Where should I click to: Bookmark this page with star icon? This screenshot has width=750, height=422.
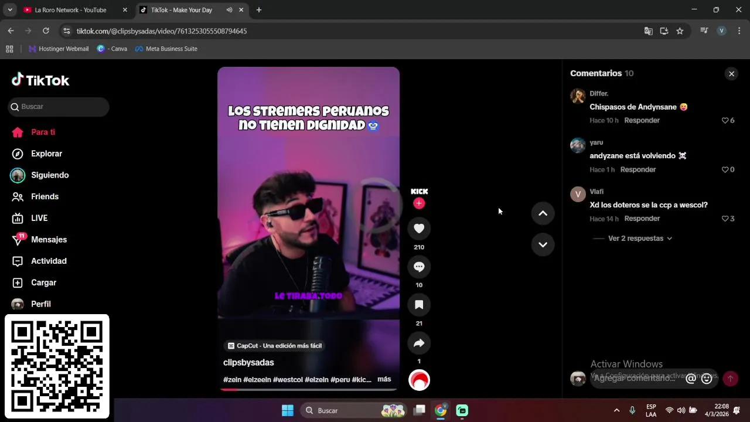(x=680, y=31)
